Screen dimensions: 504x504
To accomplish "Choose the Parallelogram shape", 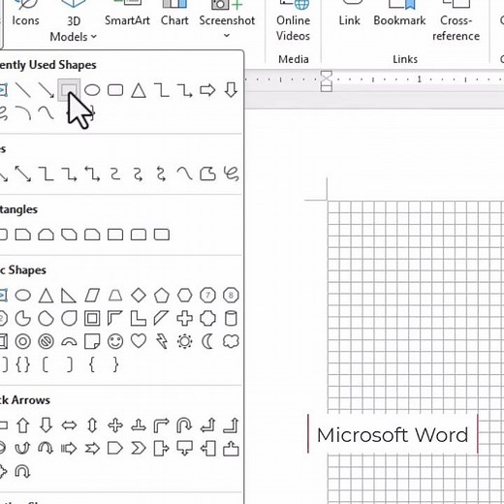I will [x=92, y=296].
